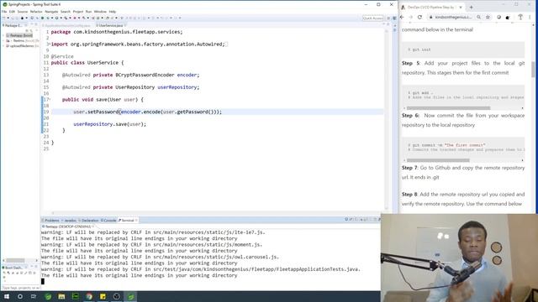Open the Window menu
This screenshot has width=538, height=302.
100,12
